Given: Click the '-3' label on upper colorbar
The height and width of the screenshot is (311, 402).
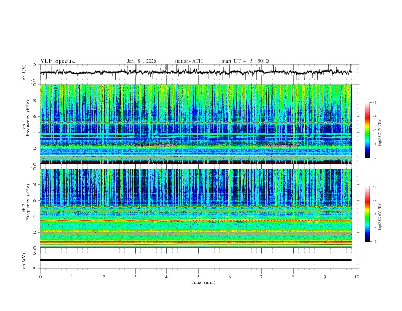Looking at the screenshot, I should coord(375,102).
